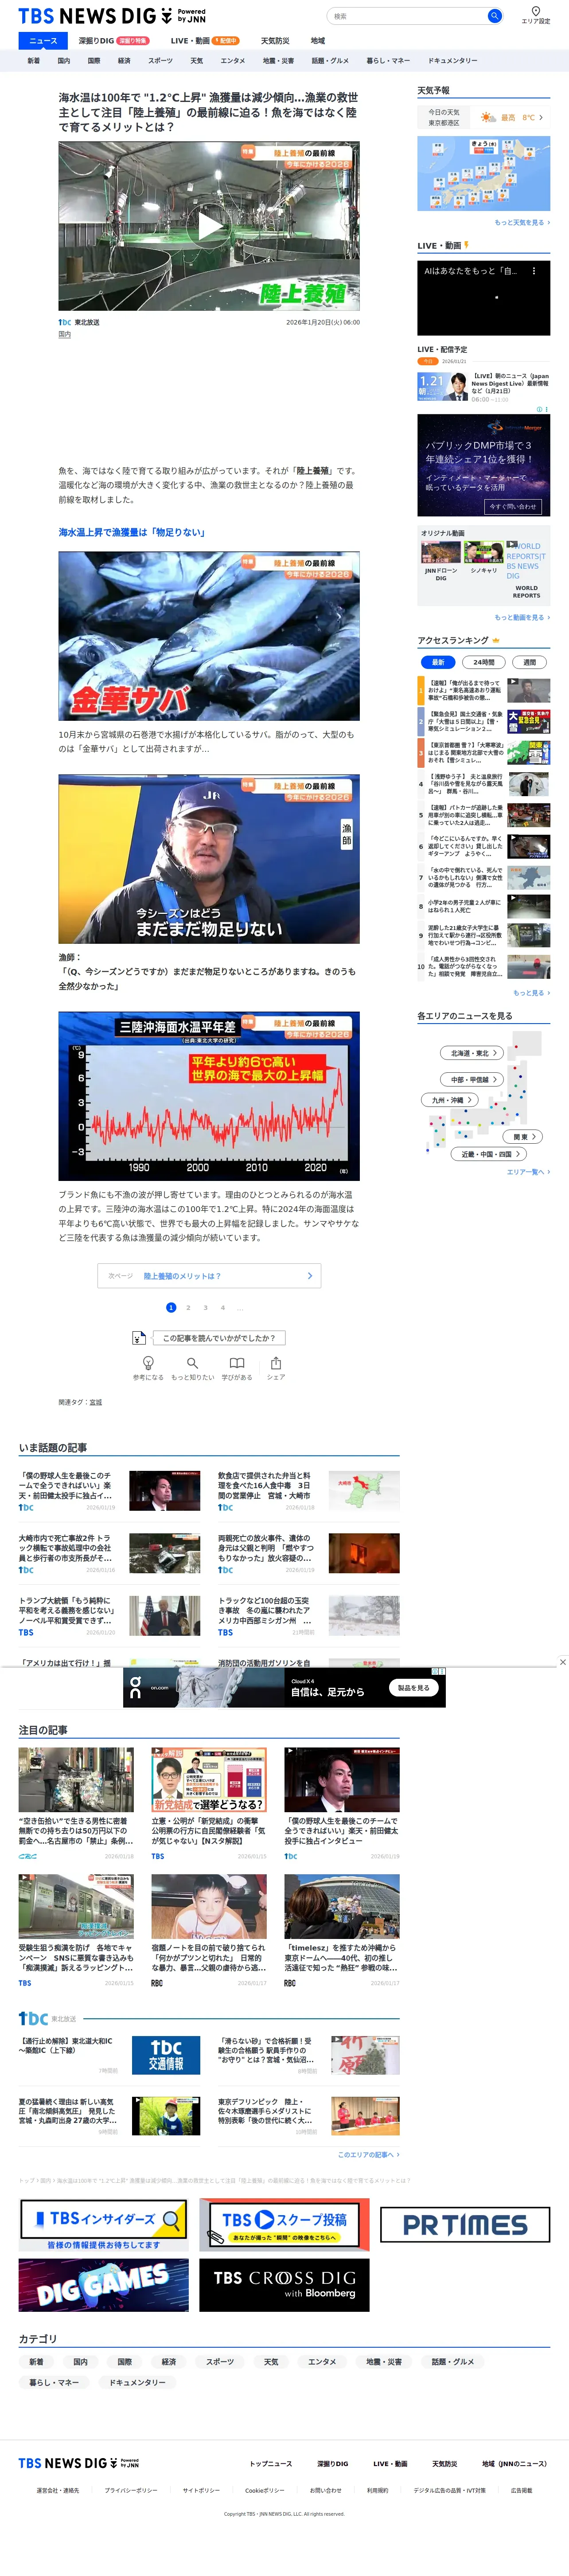
Task: Open the 経済 sub-navigation item
Action: click(124, 61)
